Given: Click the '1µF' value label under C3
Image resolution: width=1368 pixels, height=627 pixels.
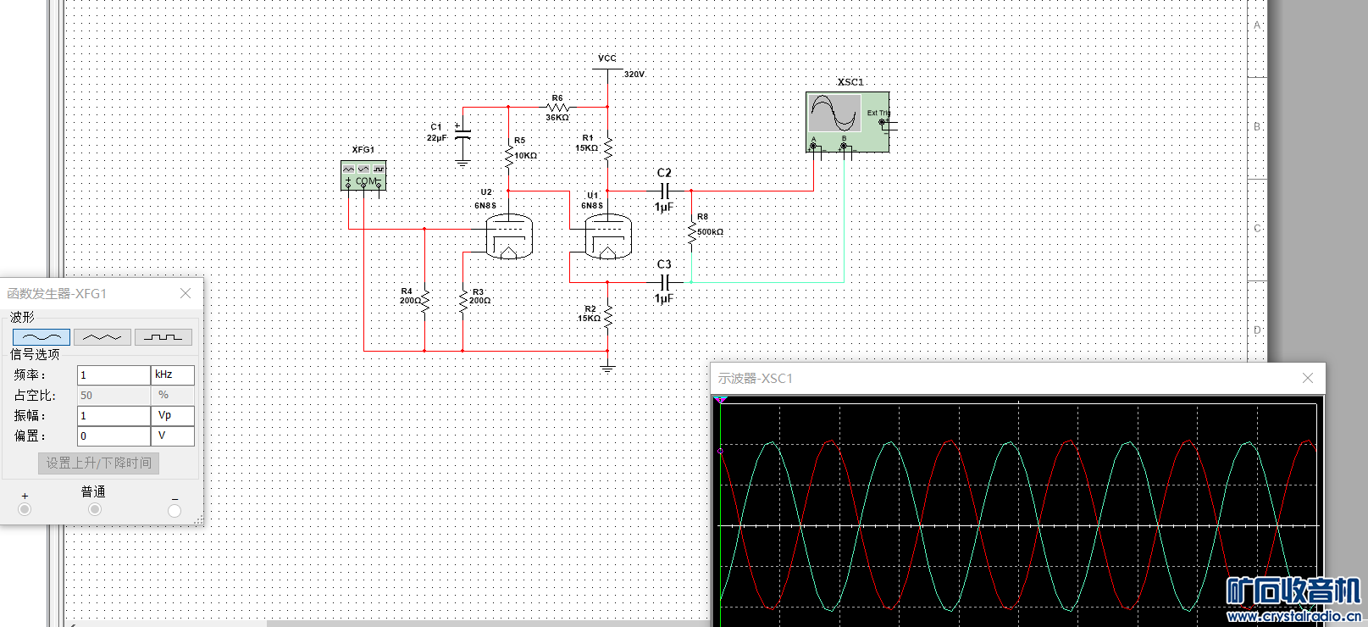Looking at the screenshot, I should click(x=664, y=298).
